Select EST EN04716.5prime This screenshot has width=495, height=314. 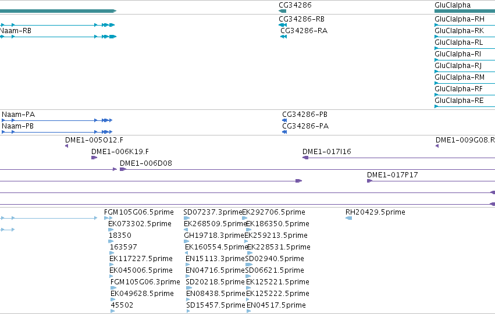(x=215, y=270)
